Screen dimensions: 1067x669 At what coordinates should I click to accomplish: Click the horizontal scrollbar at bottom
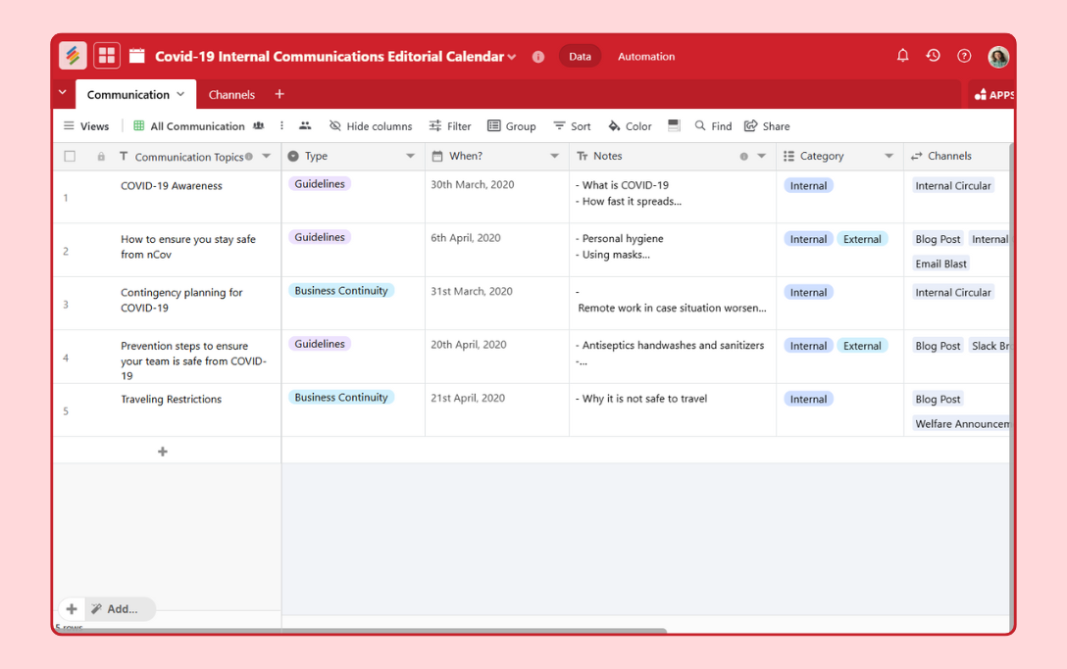click(x=361, y=631)
